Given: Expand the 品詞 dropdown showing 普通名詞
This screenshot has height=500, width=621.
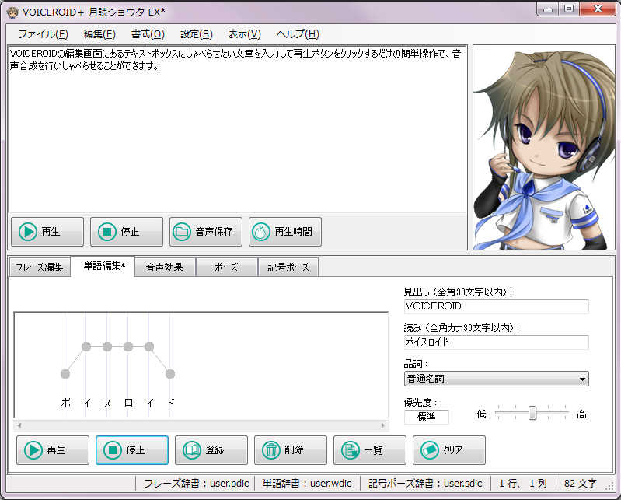Looking at the screenshot, I should click(x=496, y=379).
